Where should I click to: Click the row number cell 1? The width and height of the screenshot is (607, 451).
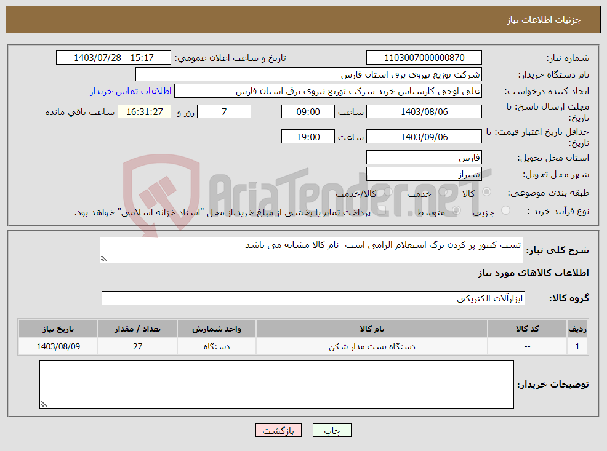pos(577,346)
